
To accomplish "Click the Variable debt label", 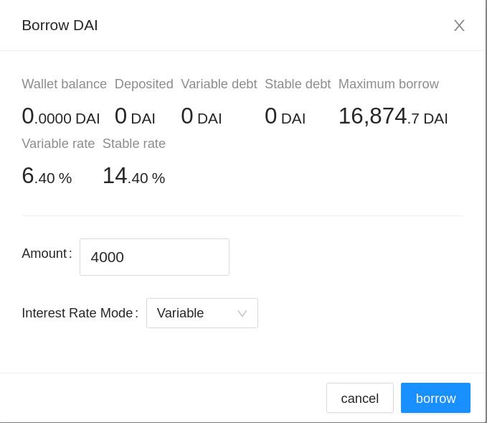I will point(219,84).
